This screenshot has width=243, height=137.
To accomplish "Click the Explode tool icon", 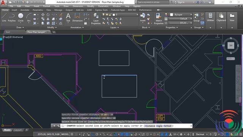I will (x=61, y=19).
